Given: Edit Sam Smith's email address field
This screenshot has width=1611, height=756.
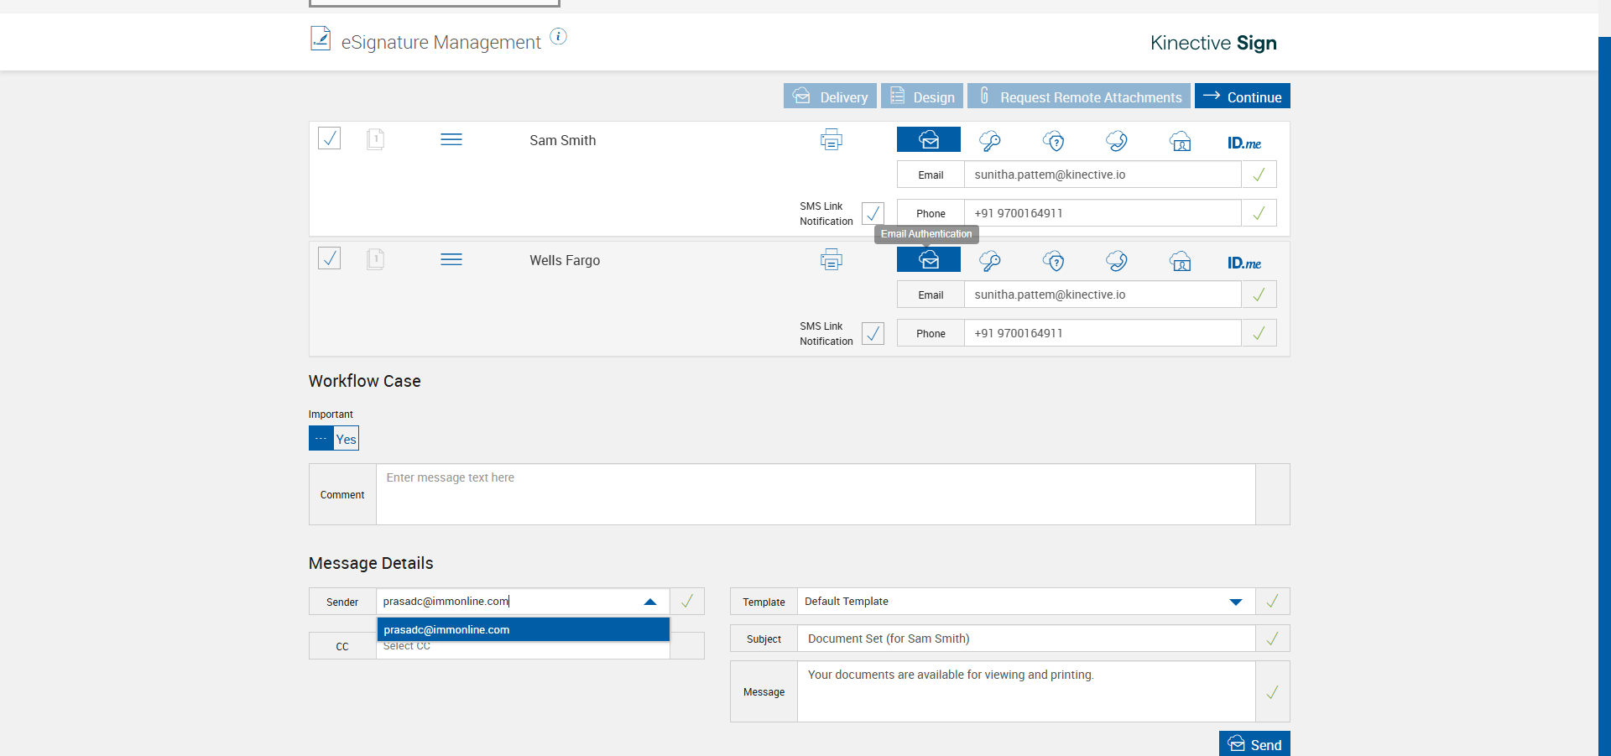Looking at the screenshot, I should coord(1103,175).
